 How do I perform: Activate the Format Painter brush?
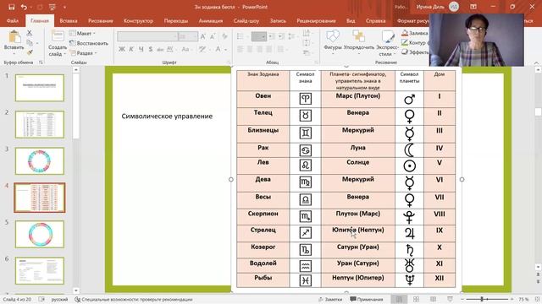30,52
